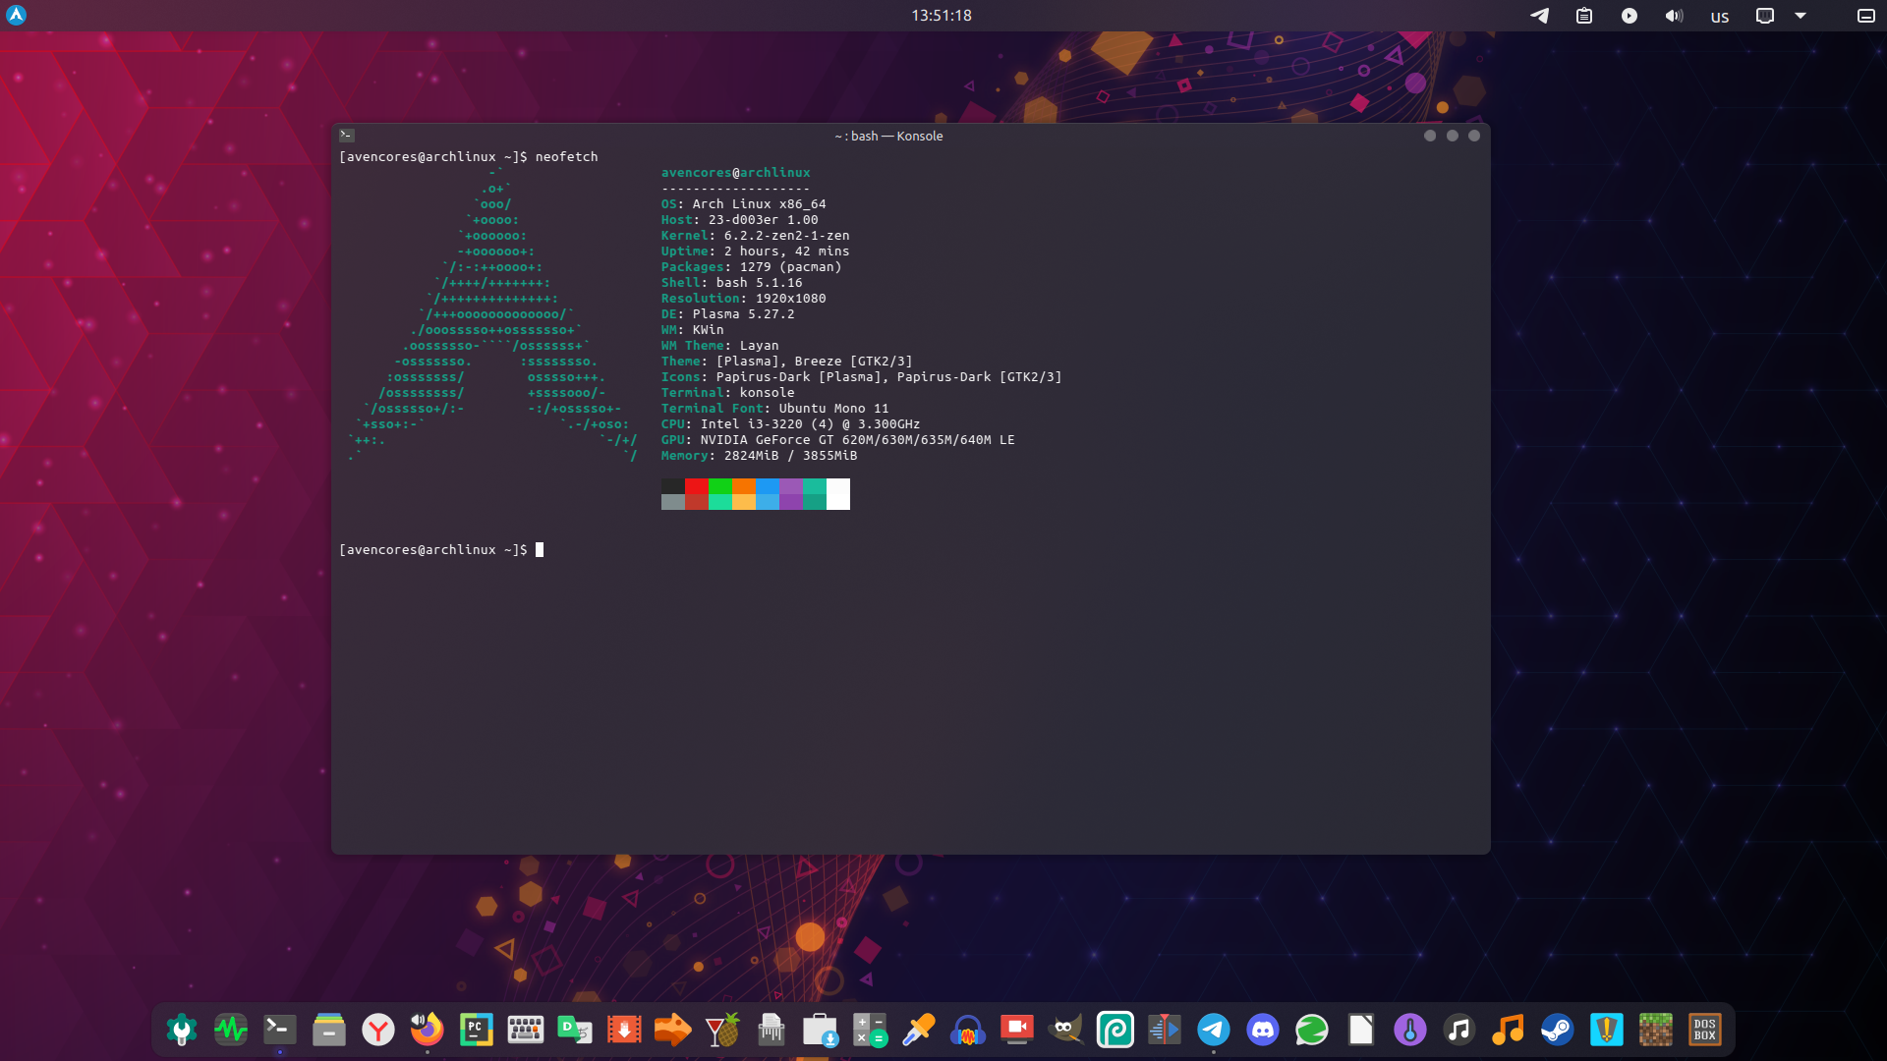Click the media player tray button
This screenshot has height=1061, width=1887.
tap(1629, 16)
